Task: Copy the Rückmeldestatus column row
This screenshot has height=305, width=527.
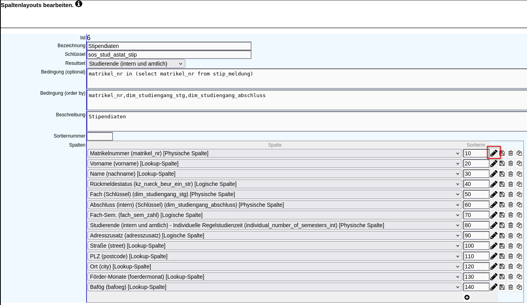Action: [519, 184]
